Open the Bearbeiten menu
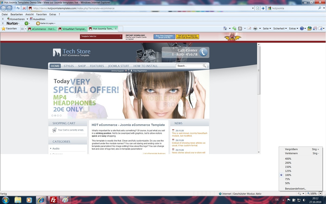Viewport: 326px width, 204px height. tap(17, 14)
